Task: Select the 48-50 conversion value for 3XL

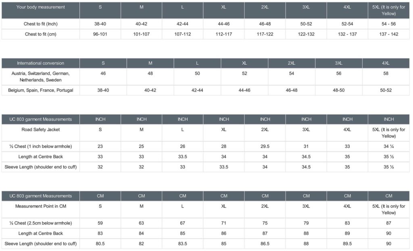Action: tap(338, 90)
